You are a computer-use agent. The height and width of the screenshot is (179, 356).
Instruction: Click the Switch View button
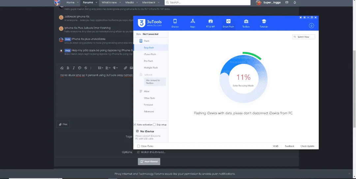pyautogui.click(x=304, y=37)
